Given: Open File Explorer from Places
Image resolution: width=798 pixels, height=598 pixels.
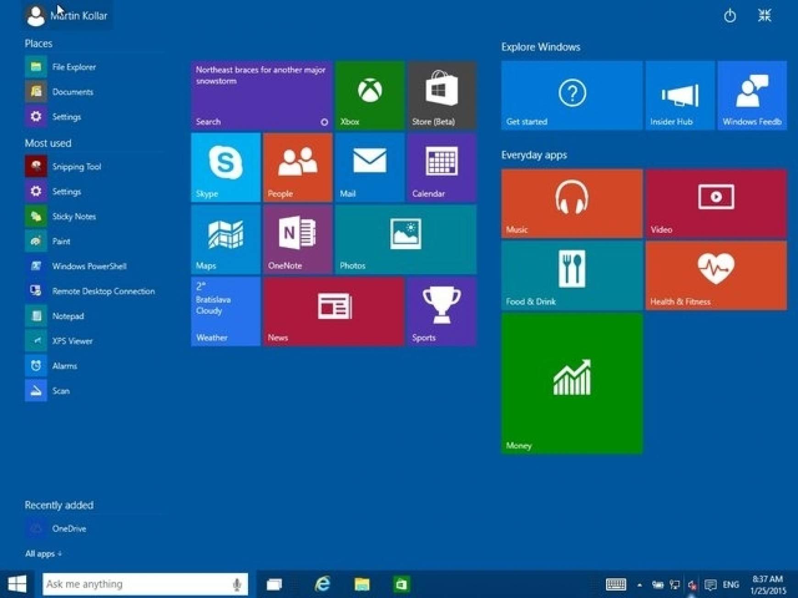Looking at the screenshot, I should tap(94, 67).
